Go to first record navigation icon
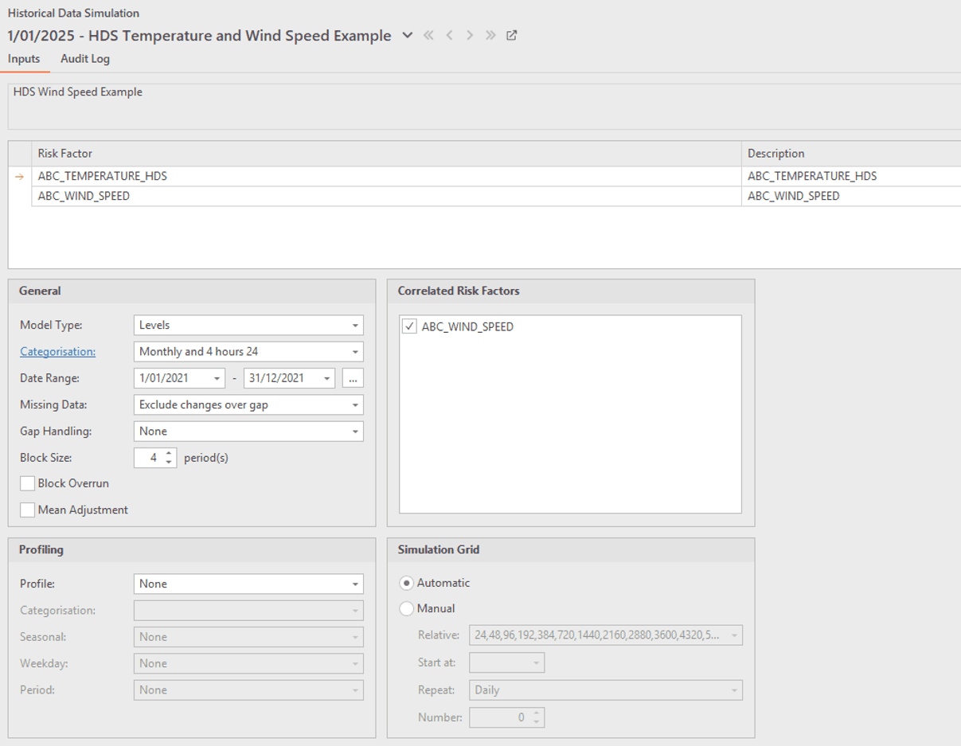Viewport: 961px width, 746px height. (428, 35)
